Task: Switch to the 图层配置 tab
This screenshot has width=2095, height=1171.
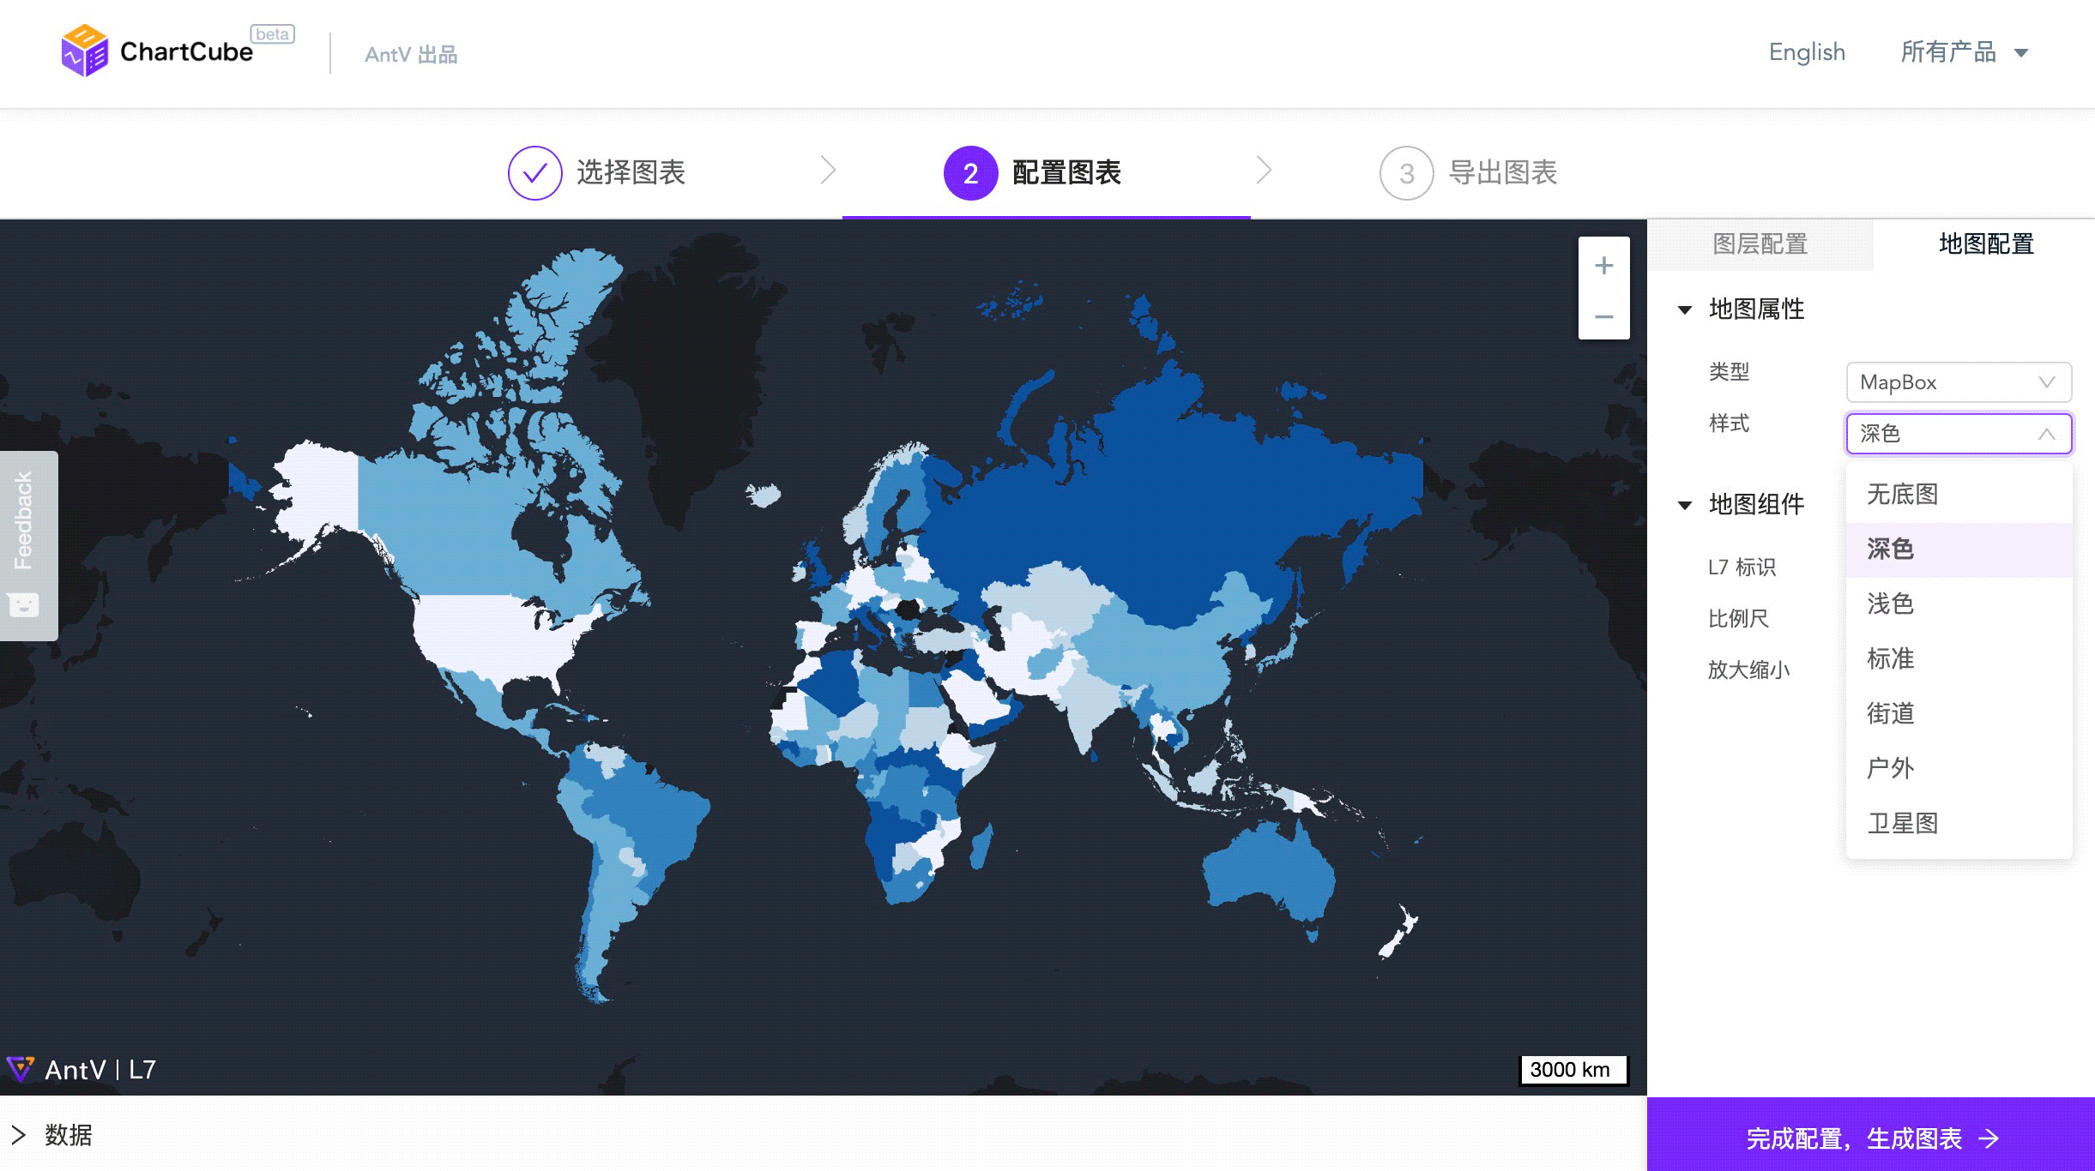Action: click(x=1760, y=244)
